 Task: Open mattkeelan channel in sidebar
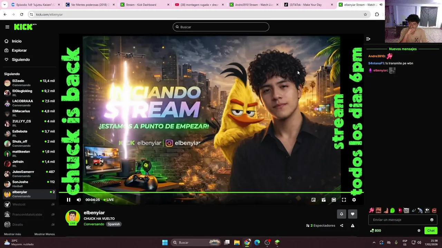coord(29,154)
